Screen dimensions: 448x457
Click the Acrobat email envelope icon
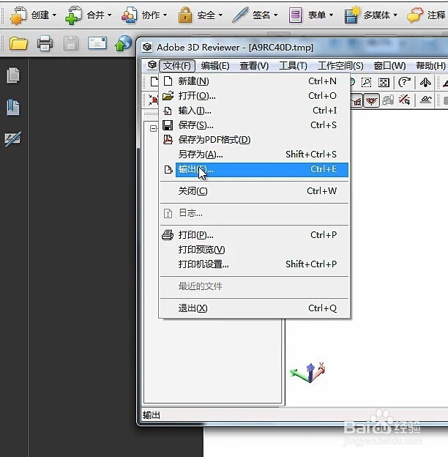click(97, 43)
